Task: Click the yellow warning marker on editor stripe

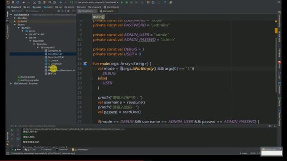Action: tap(276, 30)
